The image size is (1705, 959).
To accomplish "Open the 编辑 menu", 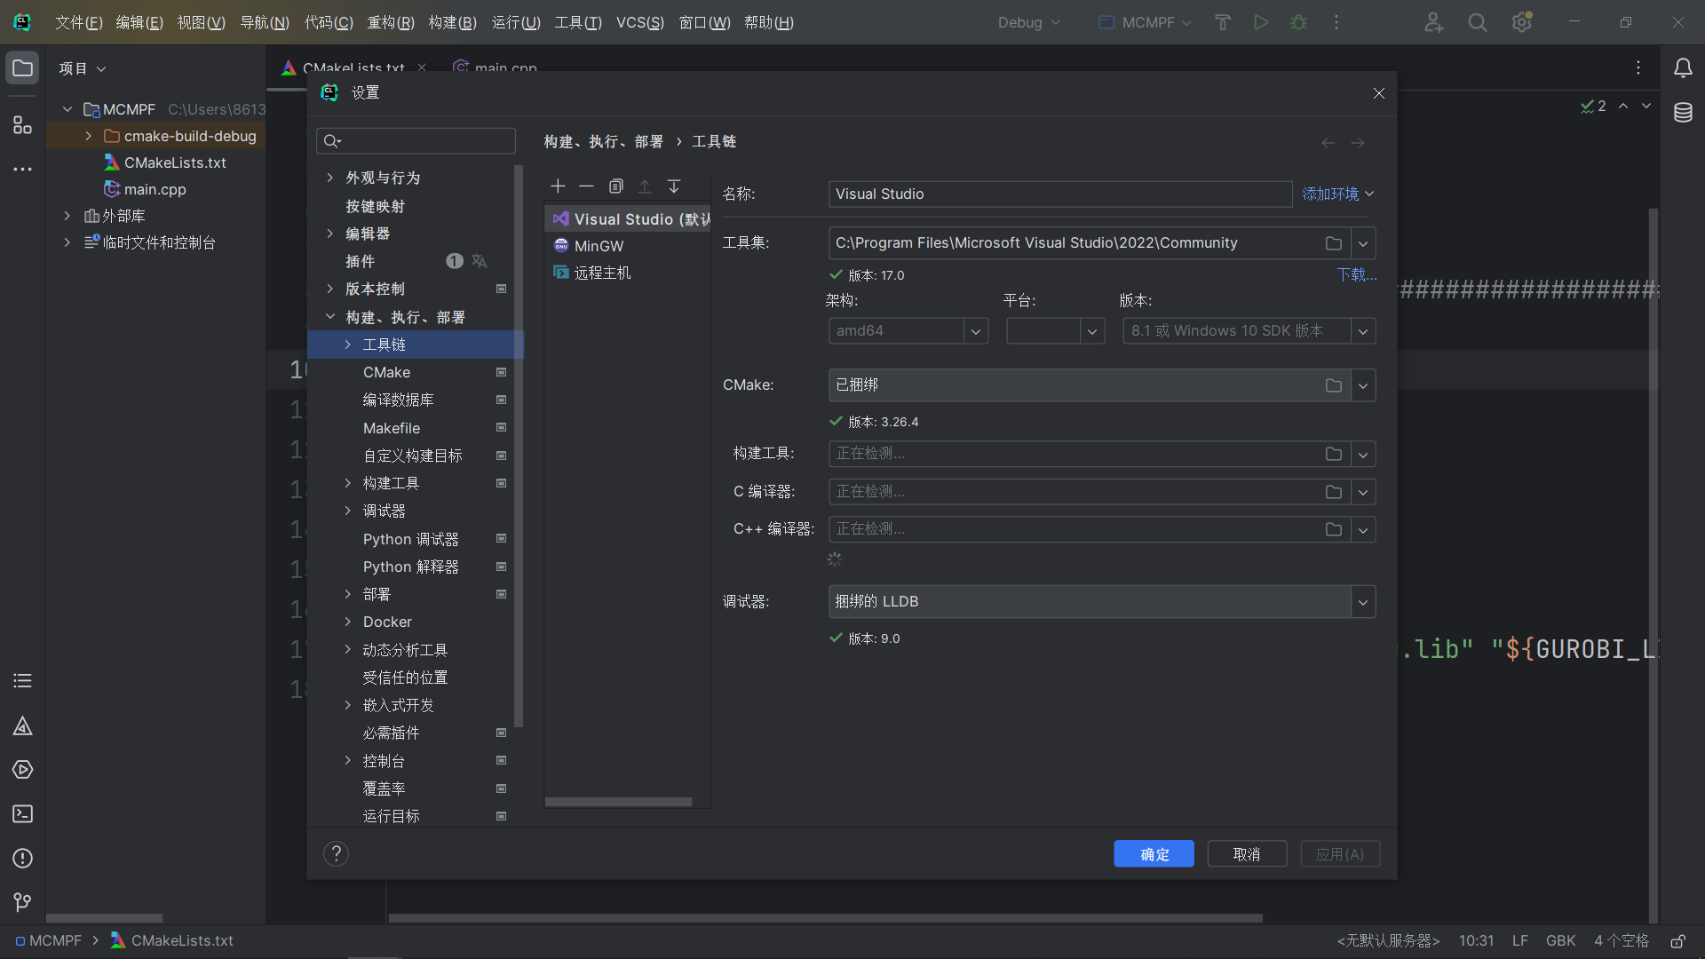I will point(139,22).
